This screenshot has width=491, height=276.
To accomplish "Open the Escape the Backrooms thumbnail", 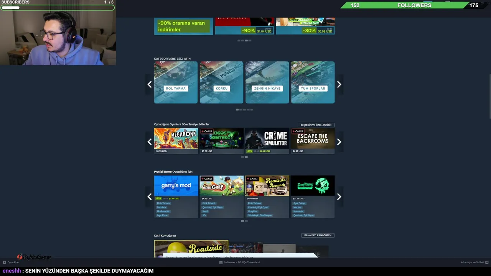I will (313, 138).
